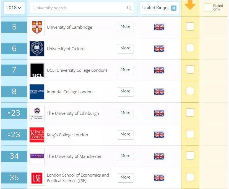Click the LSE red logo
The image size is (229, 189).
pyautogui.click(x=37, y=178)
